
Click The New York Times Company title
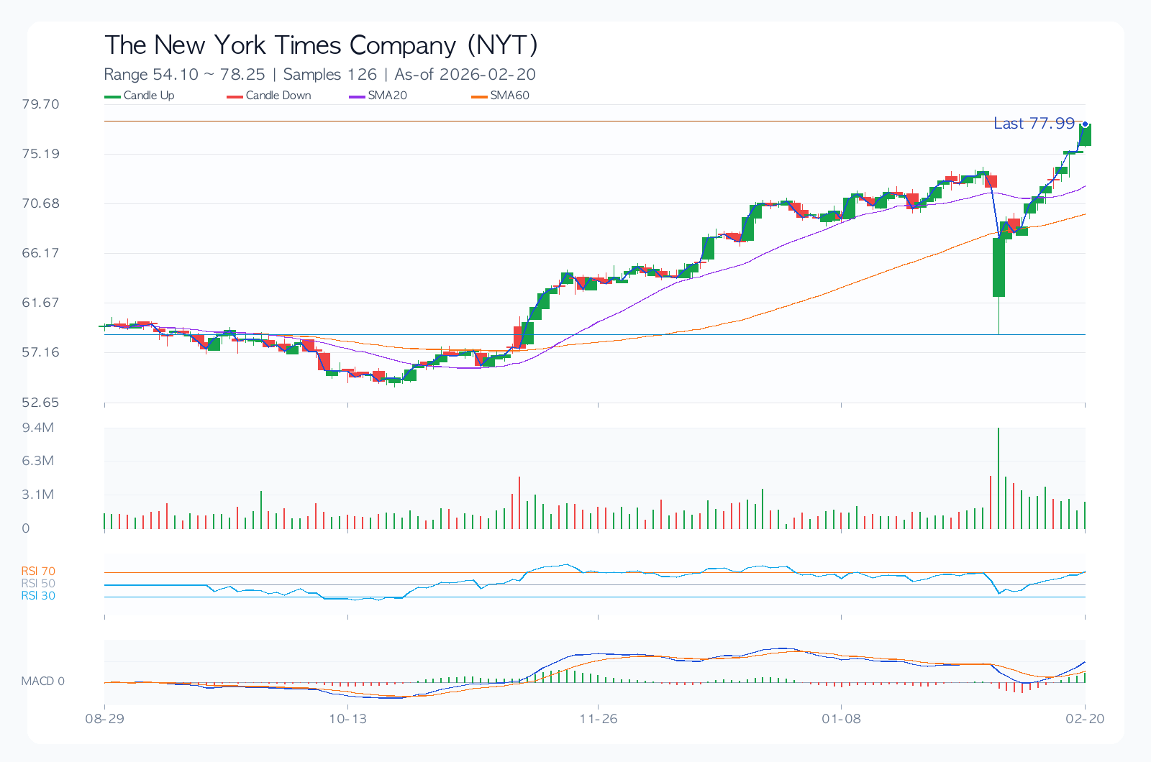click(321, 45)
